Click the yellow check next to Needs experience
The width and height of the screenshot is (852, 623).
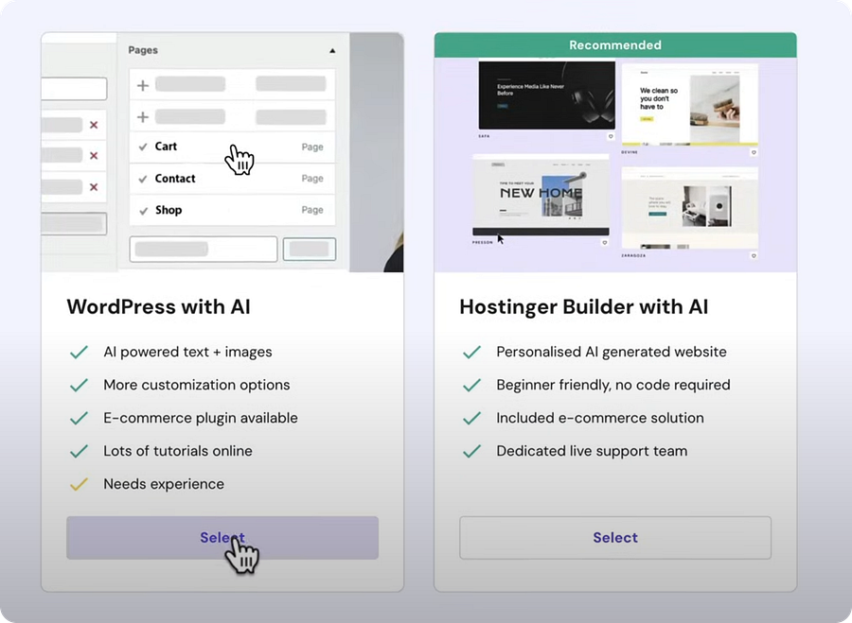pos(79,484)
